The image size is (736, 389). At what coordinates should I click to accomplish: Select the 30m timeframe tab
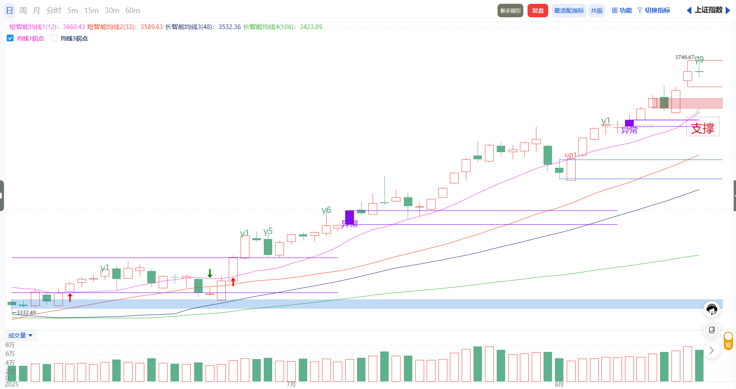point(112,11)
